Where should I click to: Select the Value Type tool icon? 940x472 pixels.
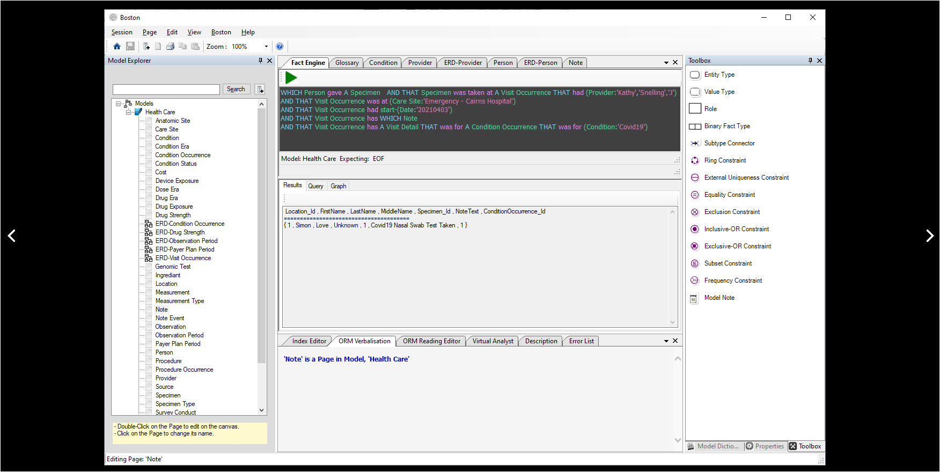(x=695, y=92)
